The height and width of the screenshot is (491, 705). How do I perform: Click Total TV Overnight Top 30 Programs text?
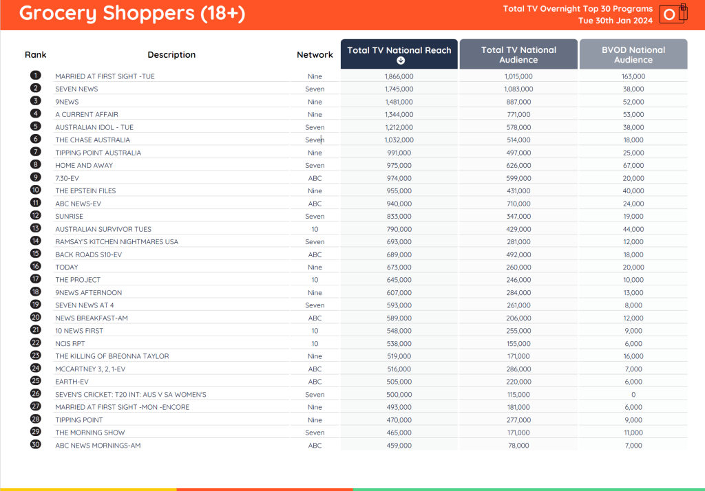[x=578, y=8]
